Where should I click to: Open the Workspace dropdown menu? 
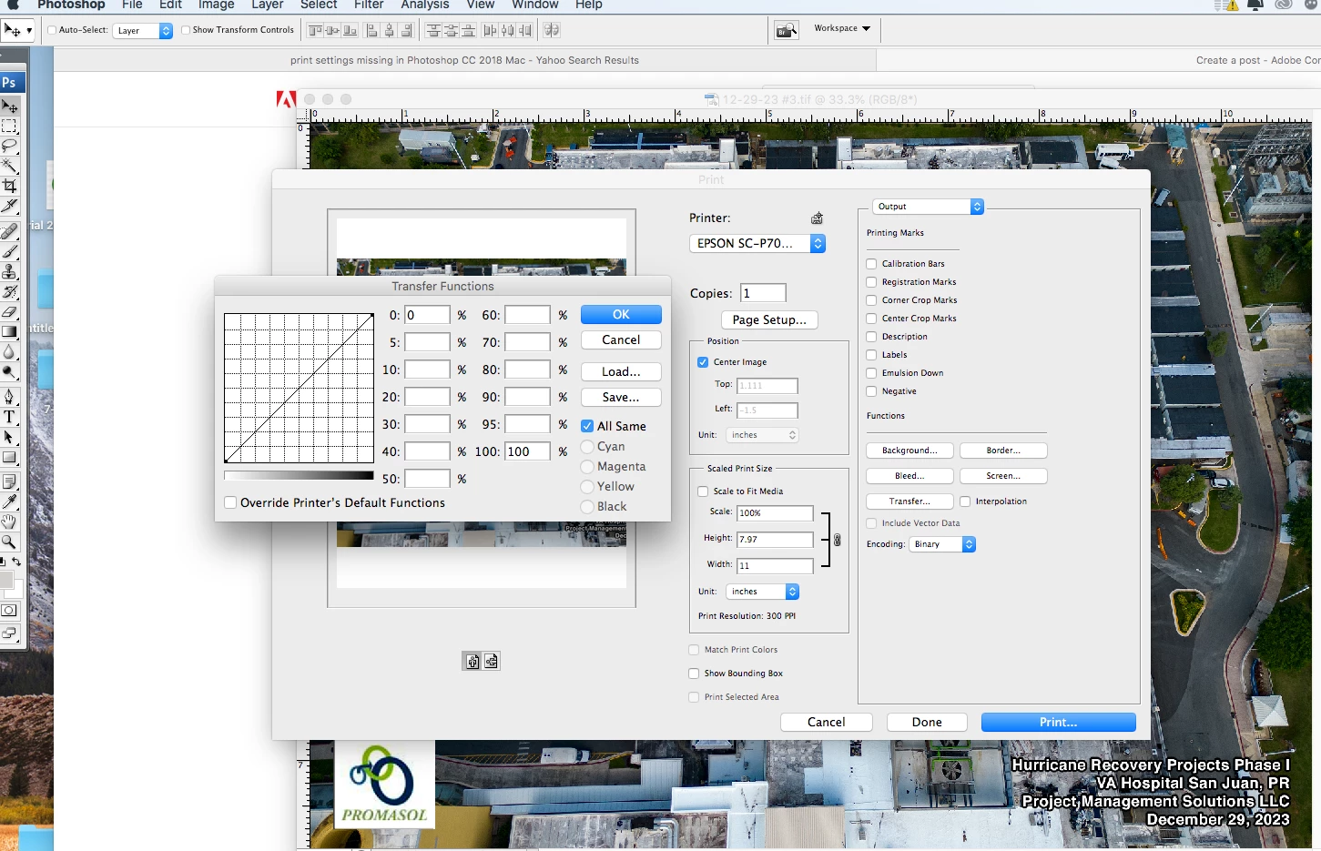(x=842, y=28)
